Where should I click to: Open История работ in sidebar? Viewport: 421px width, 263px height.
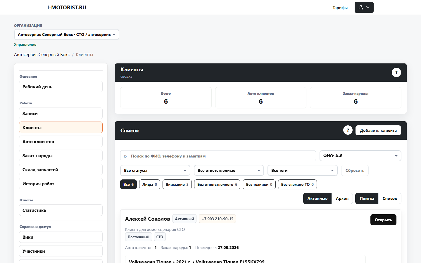click(x=61, y=184)
